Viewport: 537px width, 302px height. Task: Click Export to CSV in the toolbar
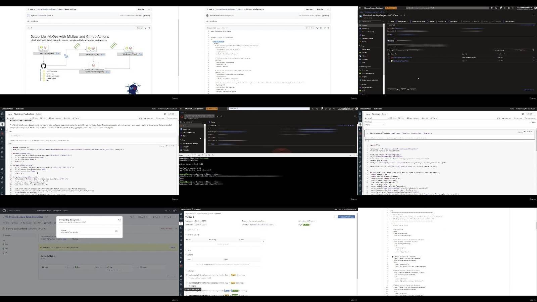coord(441,21)
